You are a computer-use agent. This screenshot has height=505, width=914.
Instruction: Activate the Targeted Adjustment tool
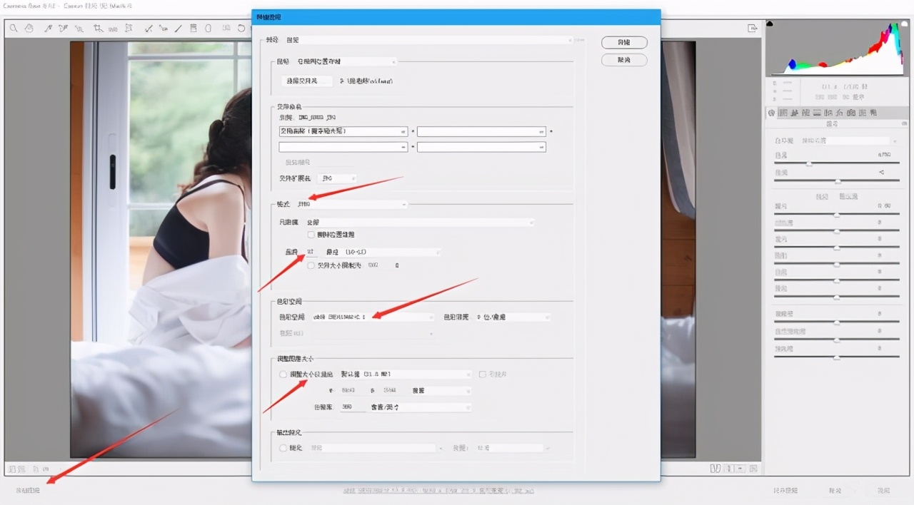79,29
